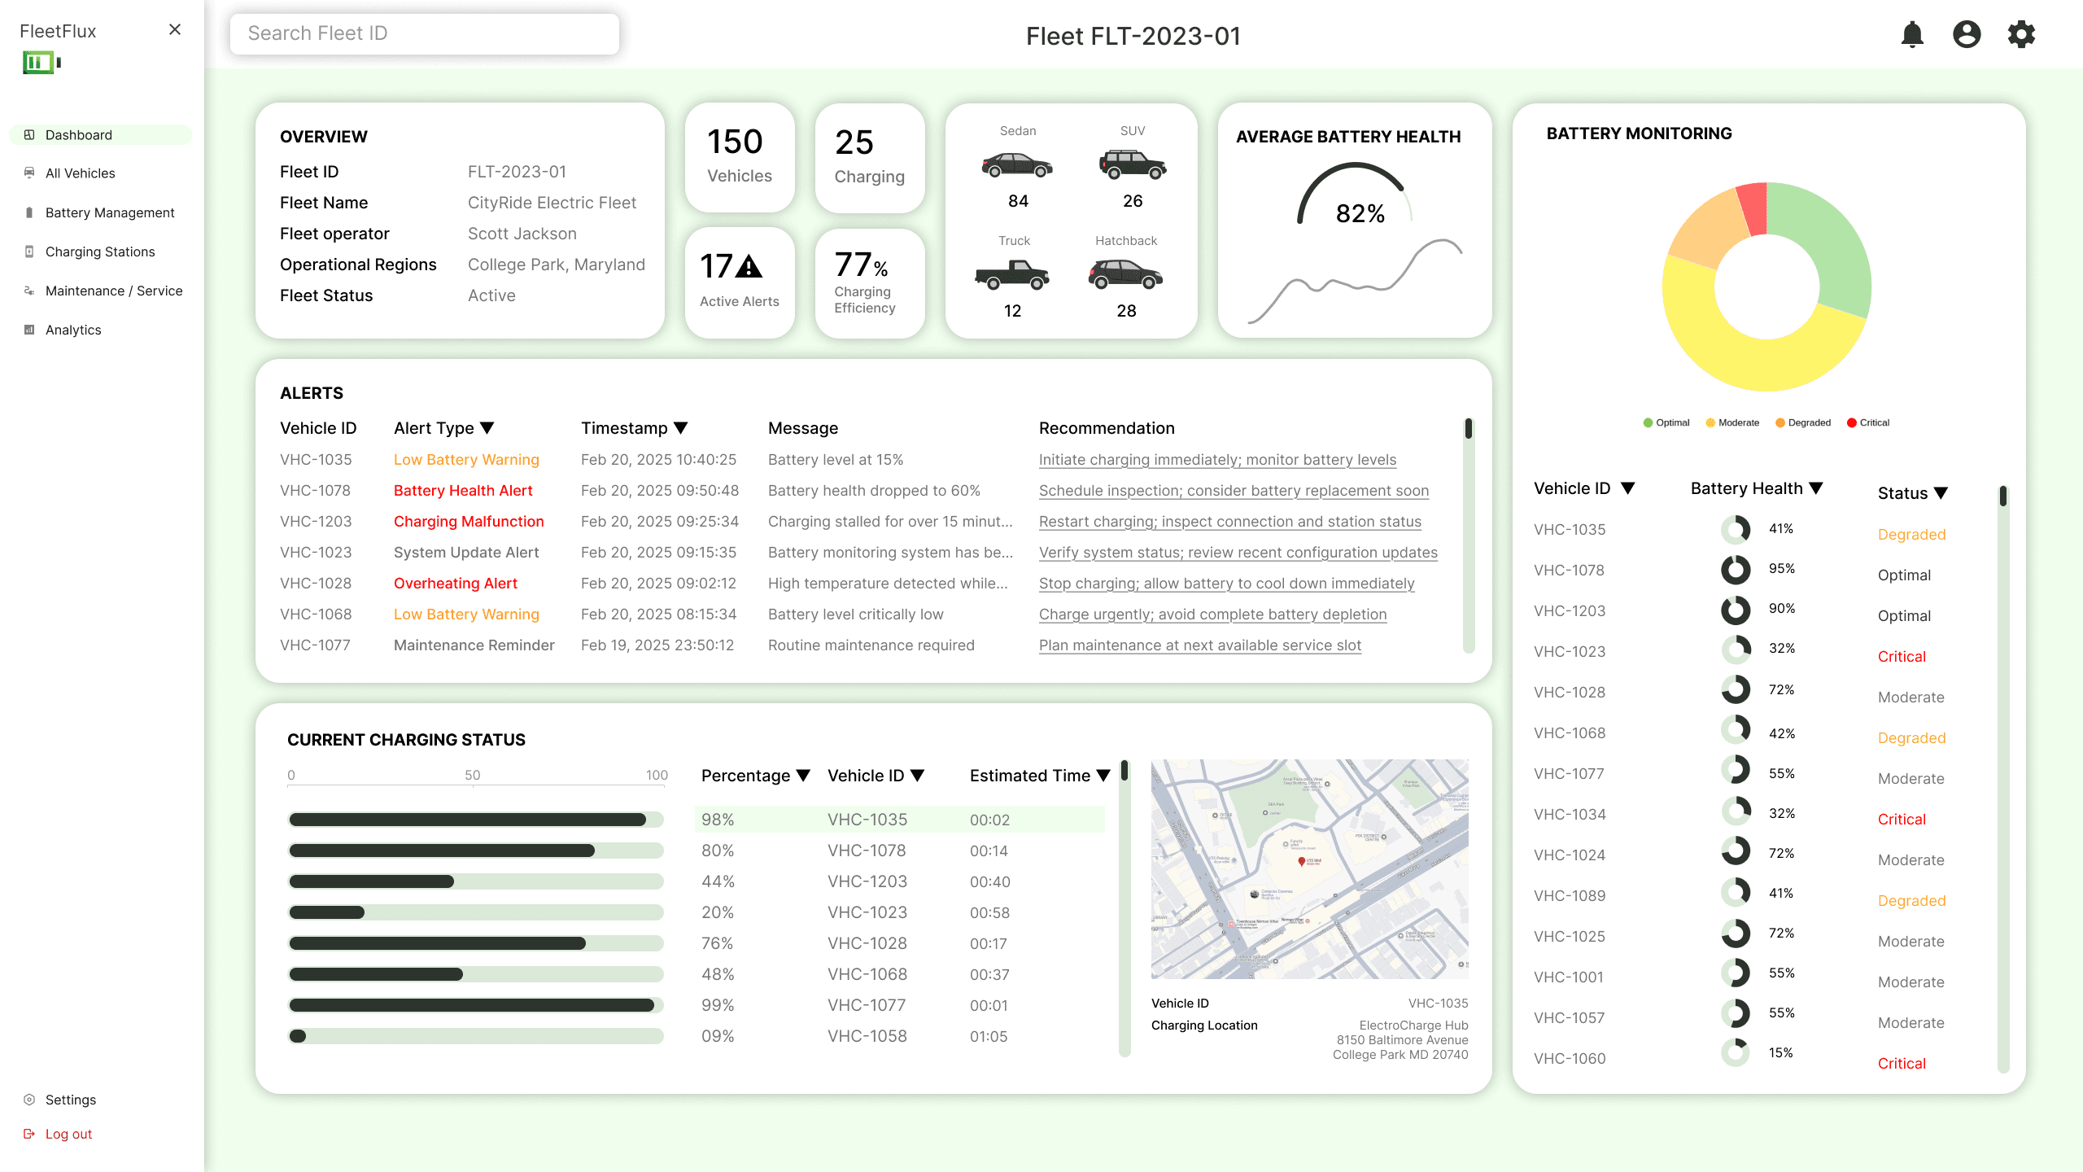
Task: Click the SUV vehicle icon
Action: tap(1133, 164)
